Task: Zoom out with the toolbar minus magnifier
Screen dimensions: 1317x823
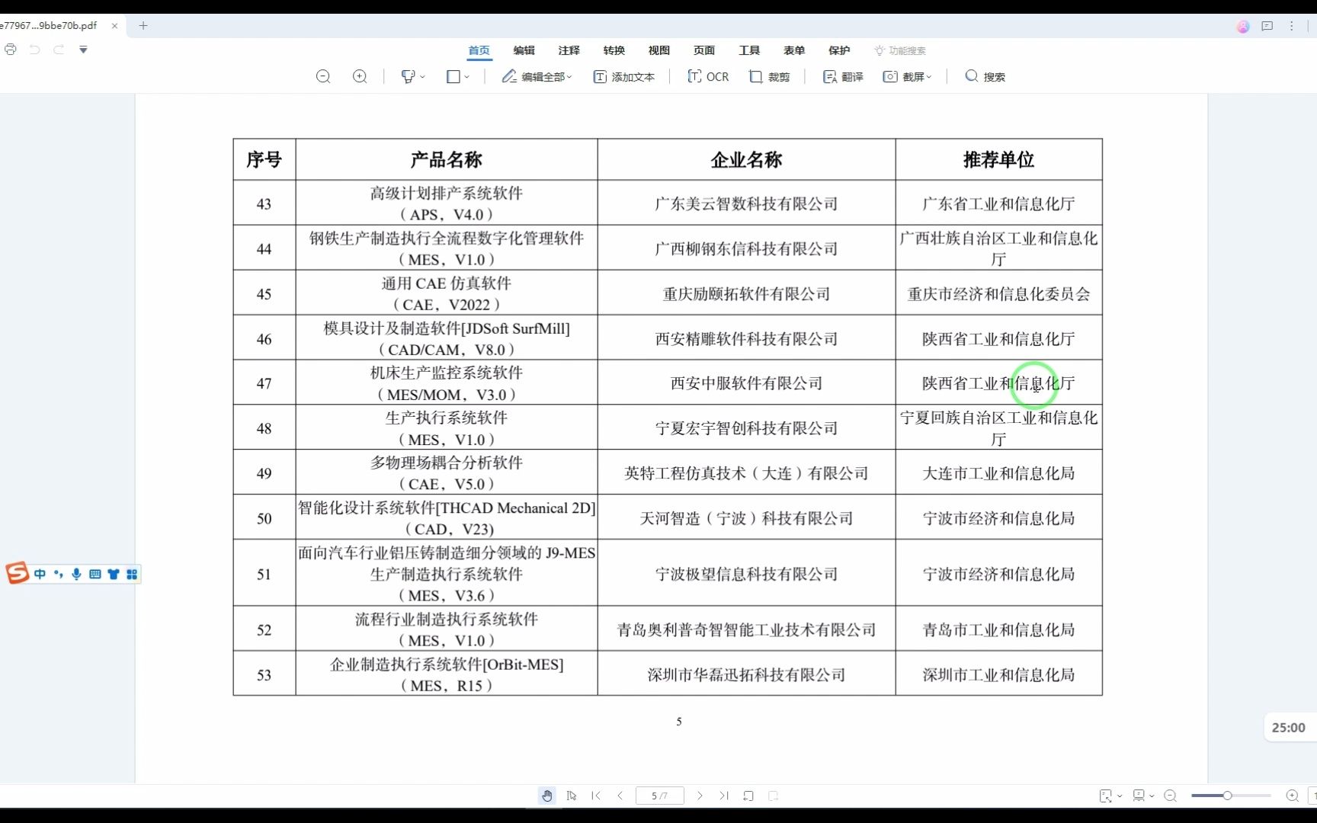Action: coord(323,76)
